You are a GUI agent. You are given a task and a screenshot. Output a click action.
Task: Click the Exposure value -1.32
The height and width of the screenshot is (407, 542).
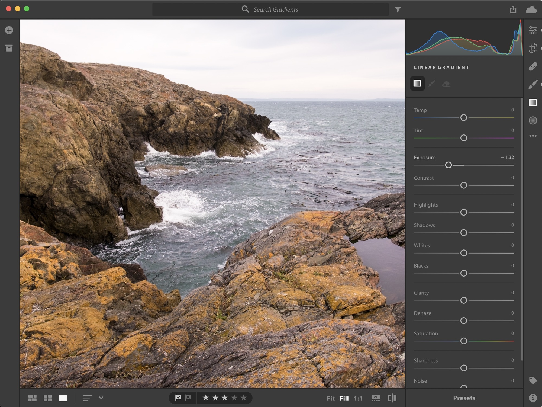[507, 157]
